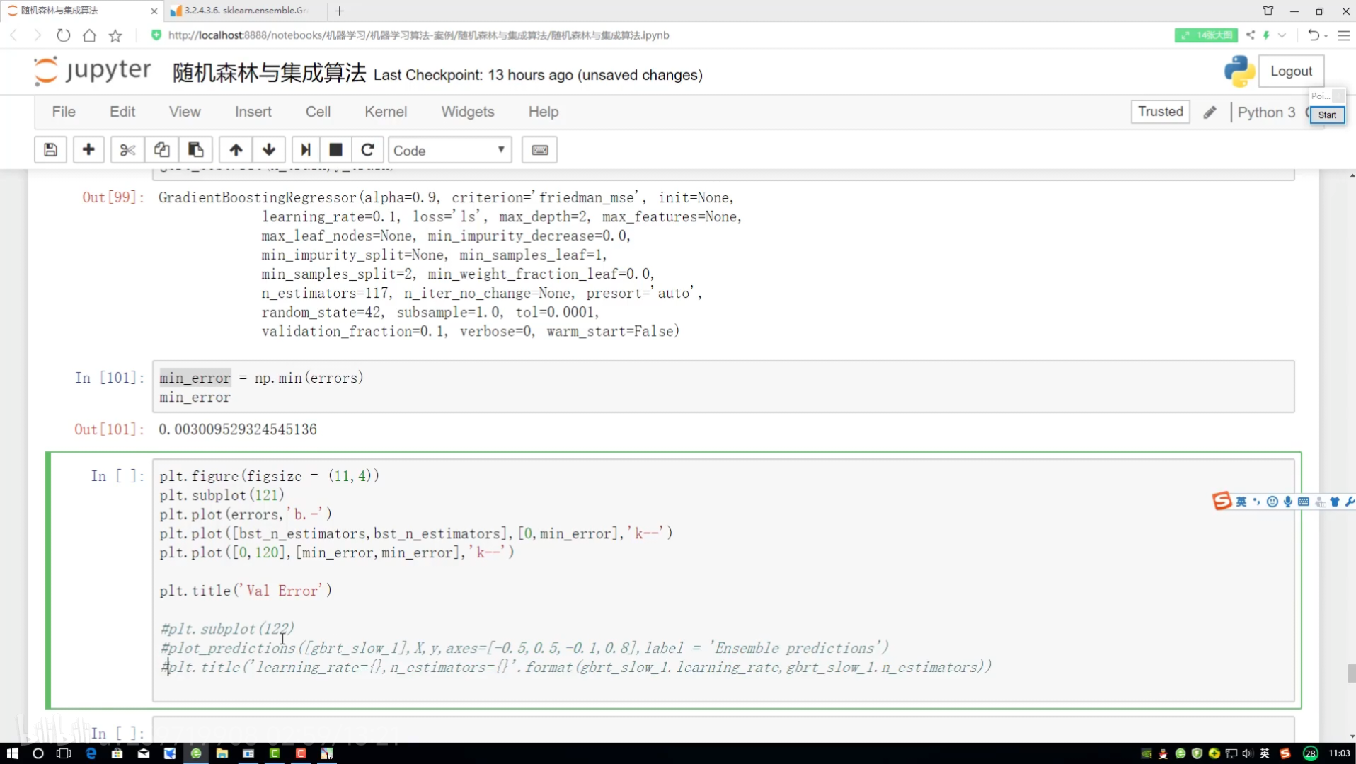Toggle Sogou punctuation mode

click(1257, 502)
